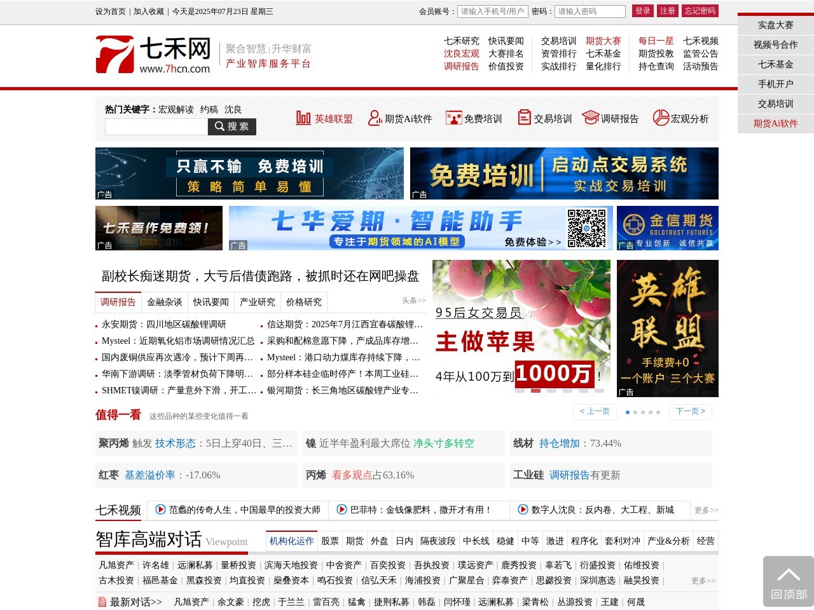
Task: Expand 更多>> next to 七禾视频
Action: pos(707,510)
